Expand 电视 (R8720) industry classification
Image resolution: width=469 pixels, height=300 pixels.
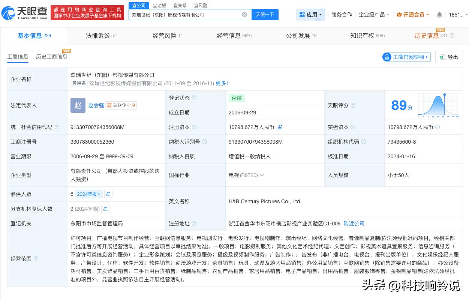[262, 175]
